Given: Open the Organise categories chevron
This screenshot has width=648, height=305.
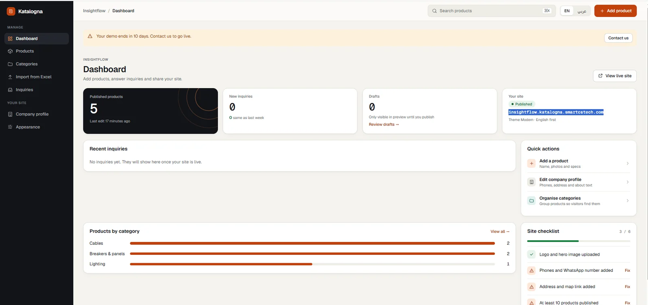Looking at the screenshot, I should tap(627, 201).
